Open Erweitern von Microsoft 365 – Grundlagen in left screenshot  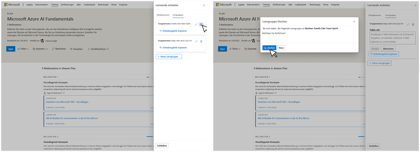[x=67, y=102]
